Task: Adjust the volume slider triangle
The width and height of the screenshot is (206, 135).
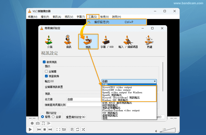Action: (x=168, y=130)
